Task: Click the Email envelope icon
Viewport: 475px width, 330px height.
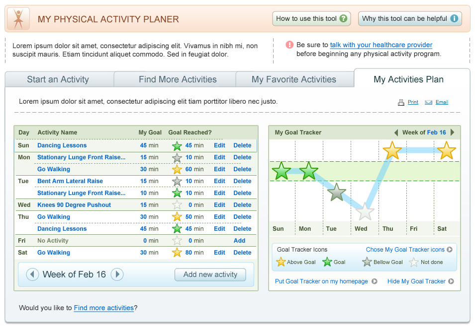Action: 428,103
